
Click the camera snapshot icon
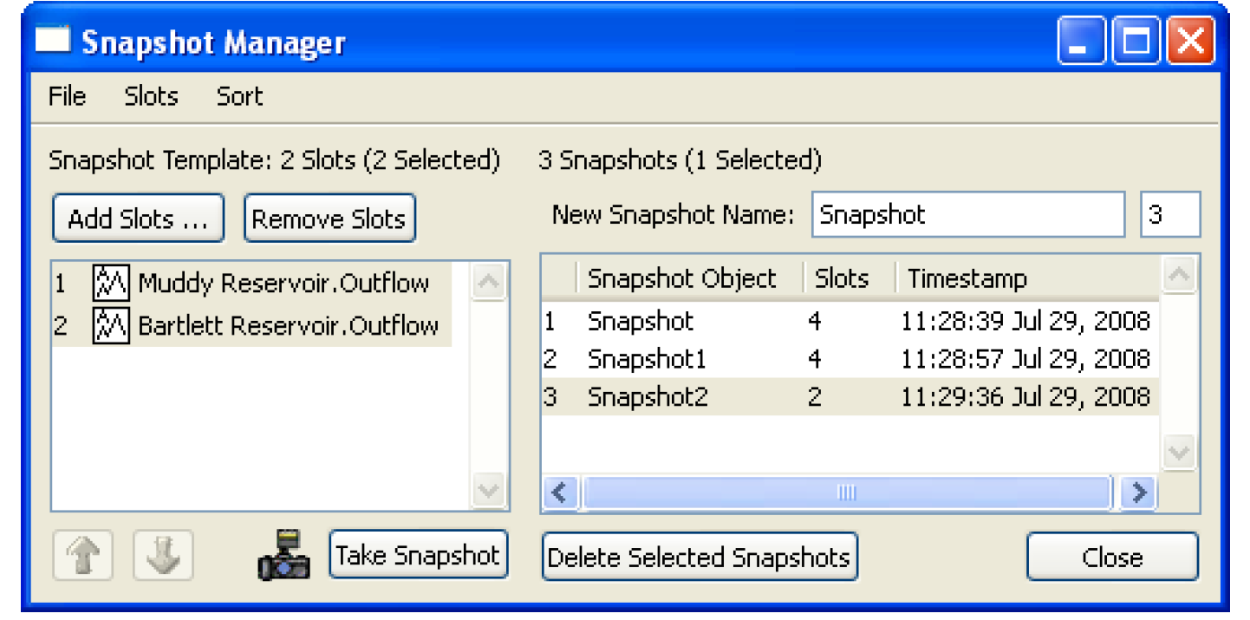coord(283,557)
